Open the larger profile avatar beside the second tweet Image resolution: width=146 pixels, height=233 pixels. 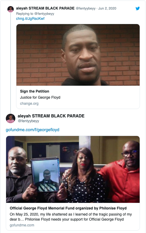(11, 118)
